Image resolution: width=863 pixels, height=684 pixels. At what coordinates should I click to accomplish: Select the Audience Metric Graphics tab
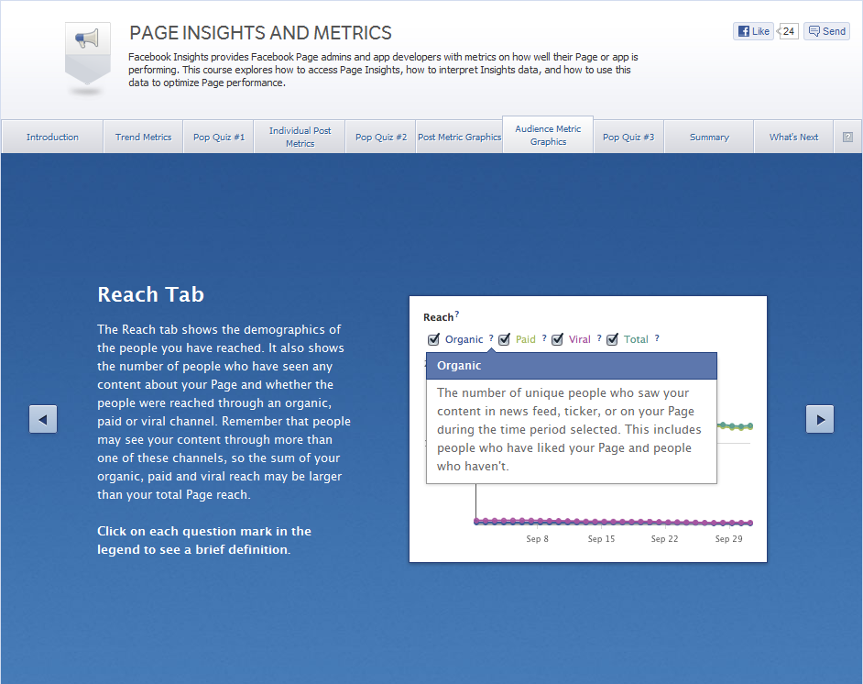coord(548,135)
